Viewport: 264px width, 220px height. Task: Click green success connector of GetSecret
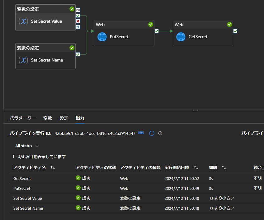pos(235,31)
